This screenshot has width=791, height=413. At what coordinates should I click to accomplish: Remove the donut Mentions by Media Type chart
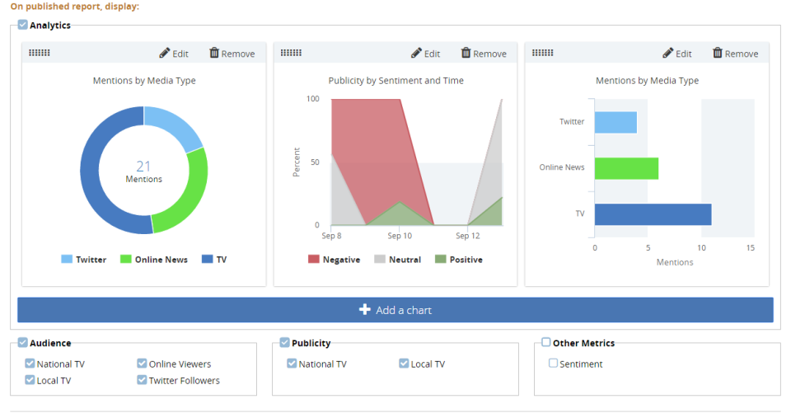coord(232,54)
